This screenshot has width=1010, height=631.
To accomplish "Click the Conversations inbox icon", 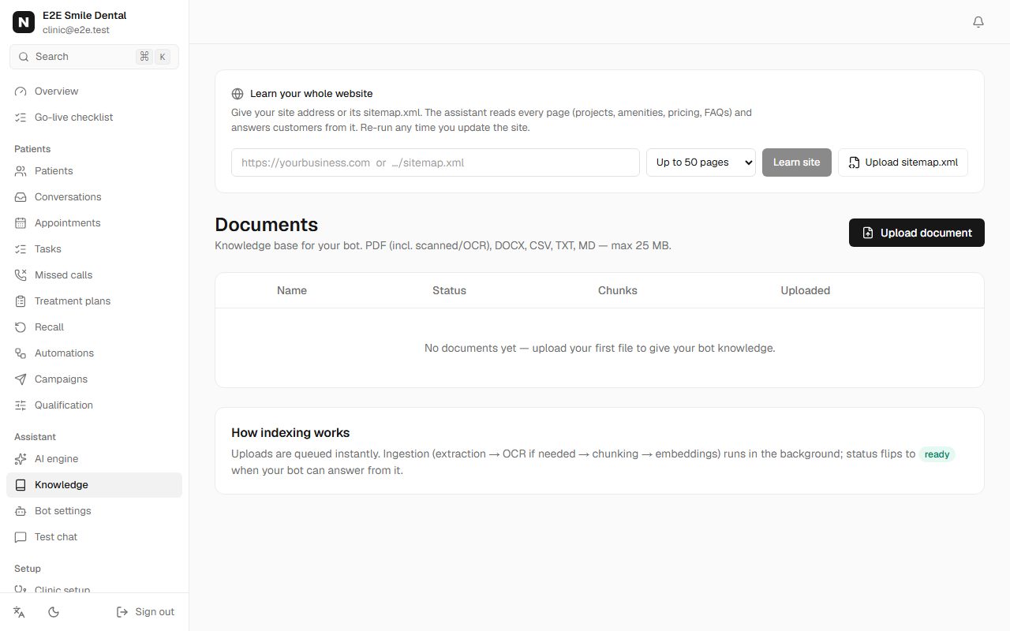I will point(21,197).
